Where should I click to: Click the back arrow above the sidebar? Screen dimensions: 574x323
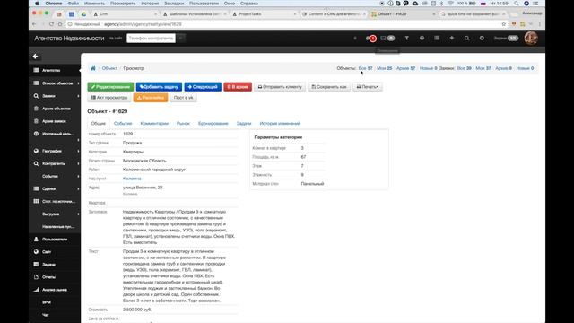[36, 57]
